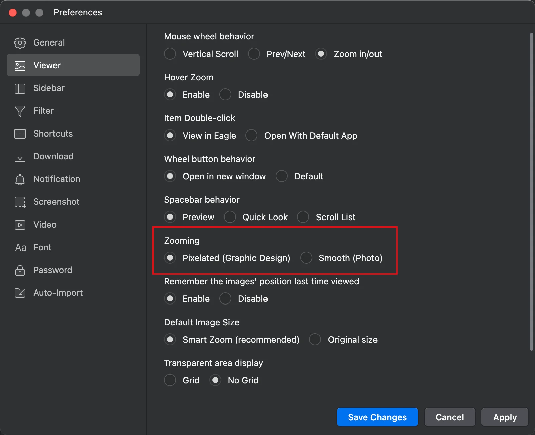Screen dimensions: 535x435
Task: Choose Grid for transparent area display
Action: (x=170, y=380)
